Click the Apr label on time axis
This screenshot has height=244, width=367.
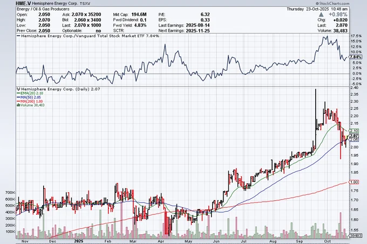[161, 241]
